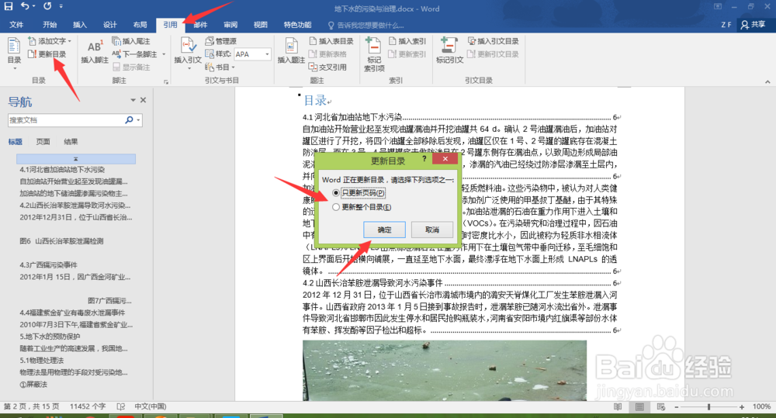
Task: Click the zoom slider handle
Action: coord(708,406)
